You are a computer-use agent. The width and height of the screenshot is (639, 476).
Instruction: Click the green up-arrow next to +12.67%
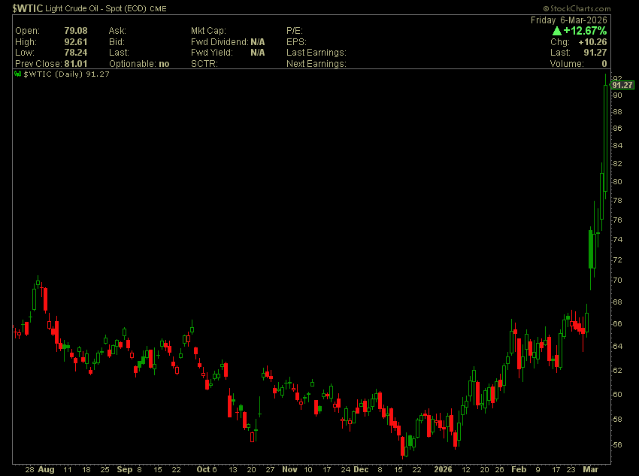556,31
